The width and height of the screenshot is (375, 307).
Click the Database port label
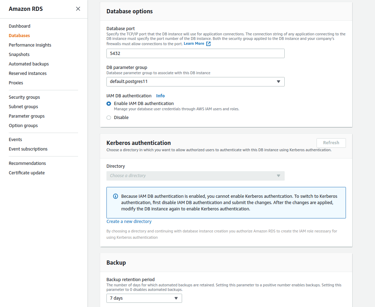pos(120,28)
